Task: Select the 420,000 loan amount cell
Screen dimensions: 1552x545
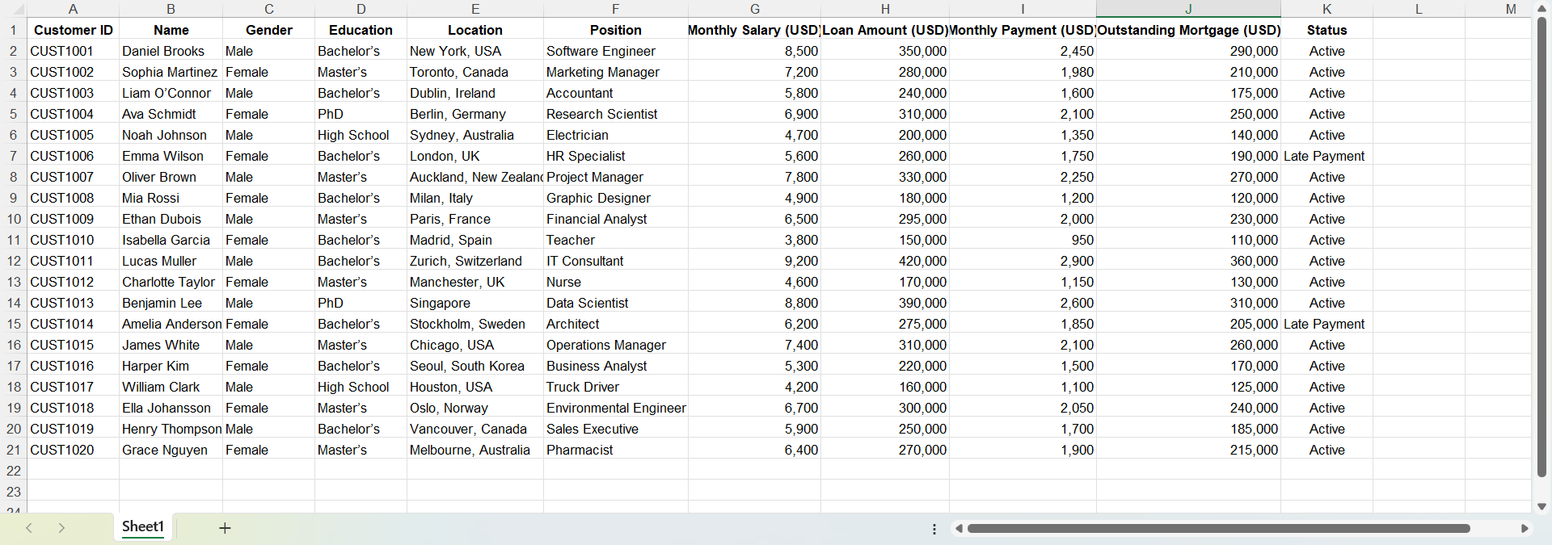Action: pos(885,261)
